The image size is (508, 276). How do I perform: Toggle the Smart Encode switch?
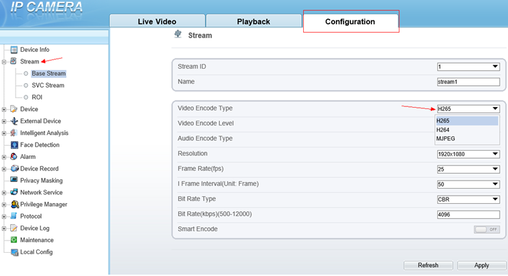(486, 229)
